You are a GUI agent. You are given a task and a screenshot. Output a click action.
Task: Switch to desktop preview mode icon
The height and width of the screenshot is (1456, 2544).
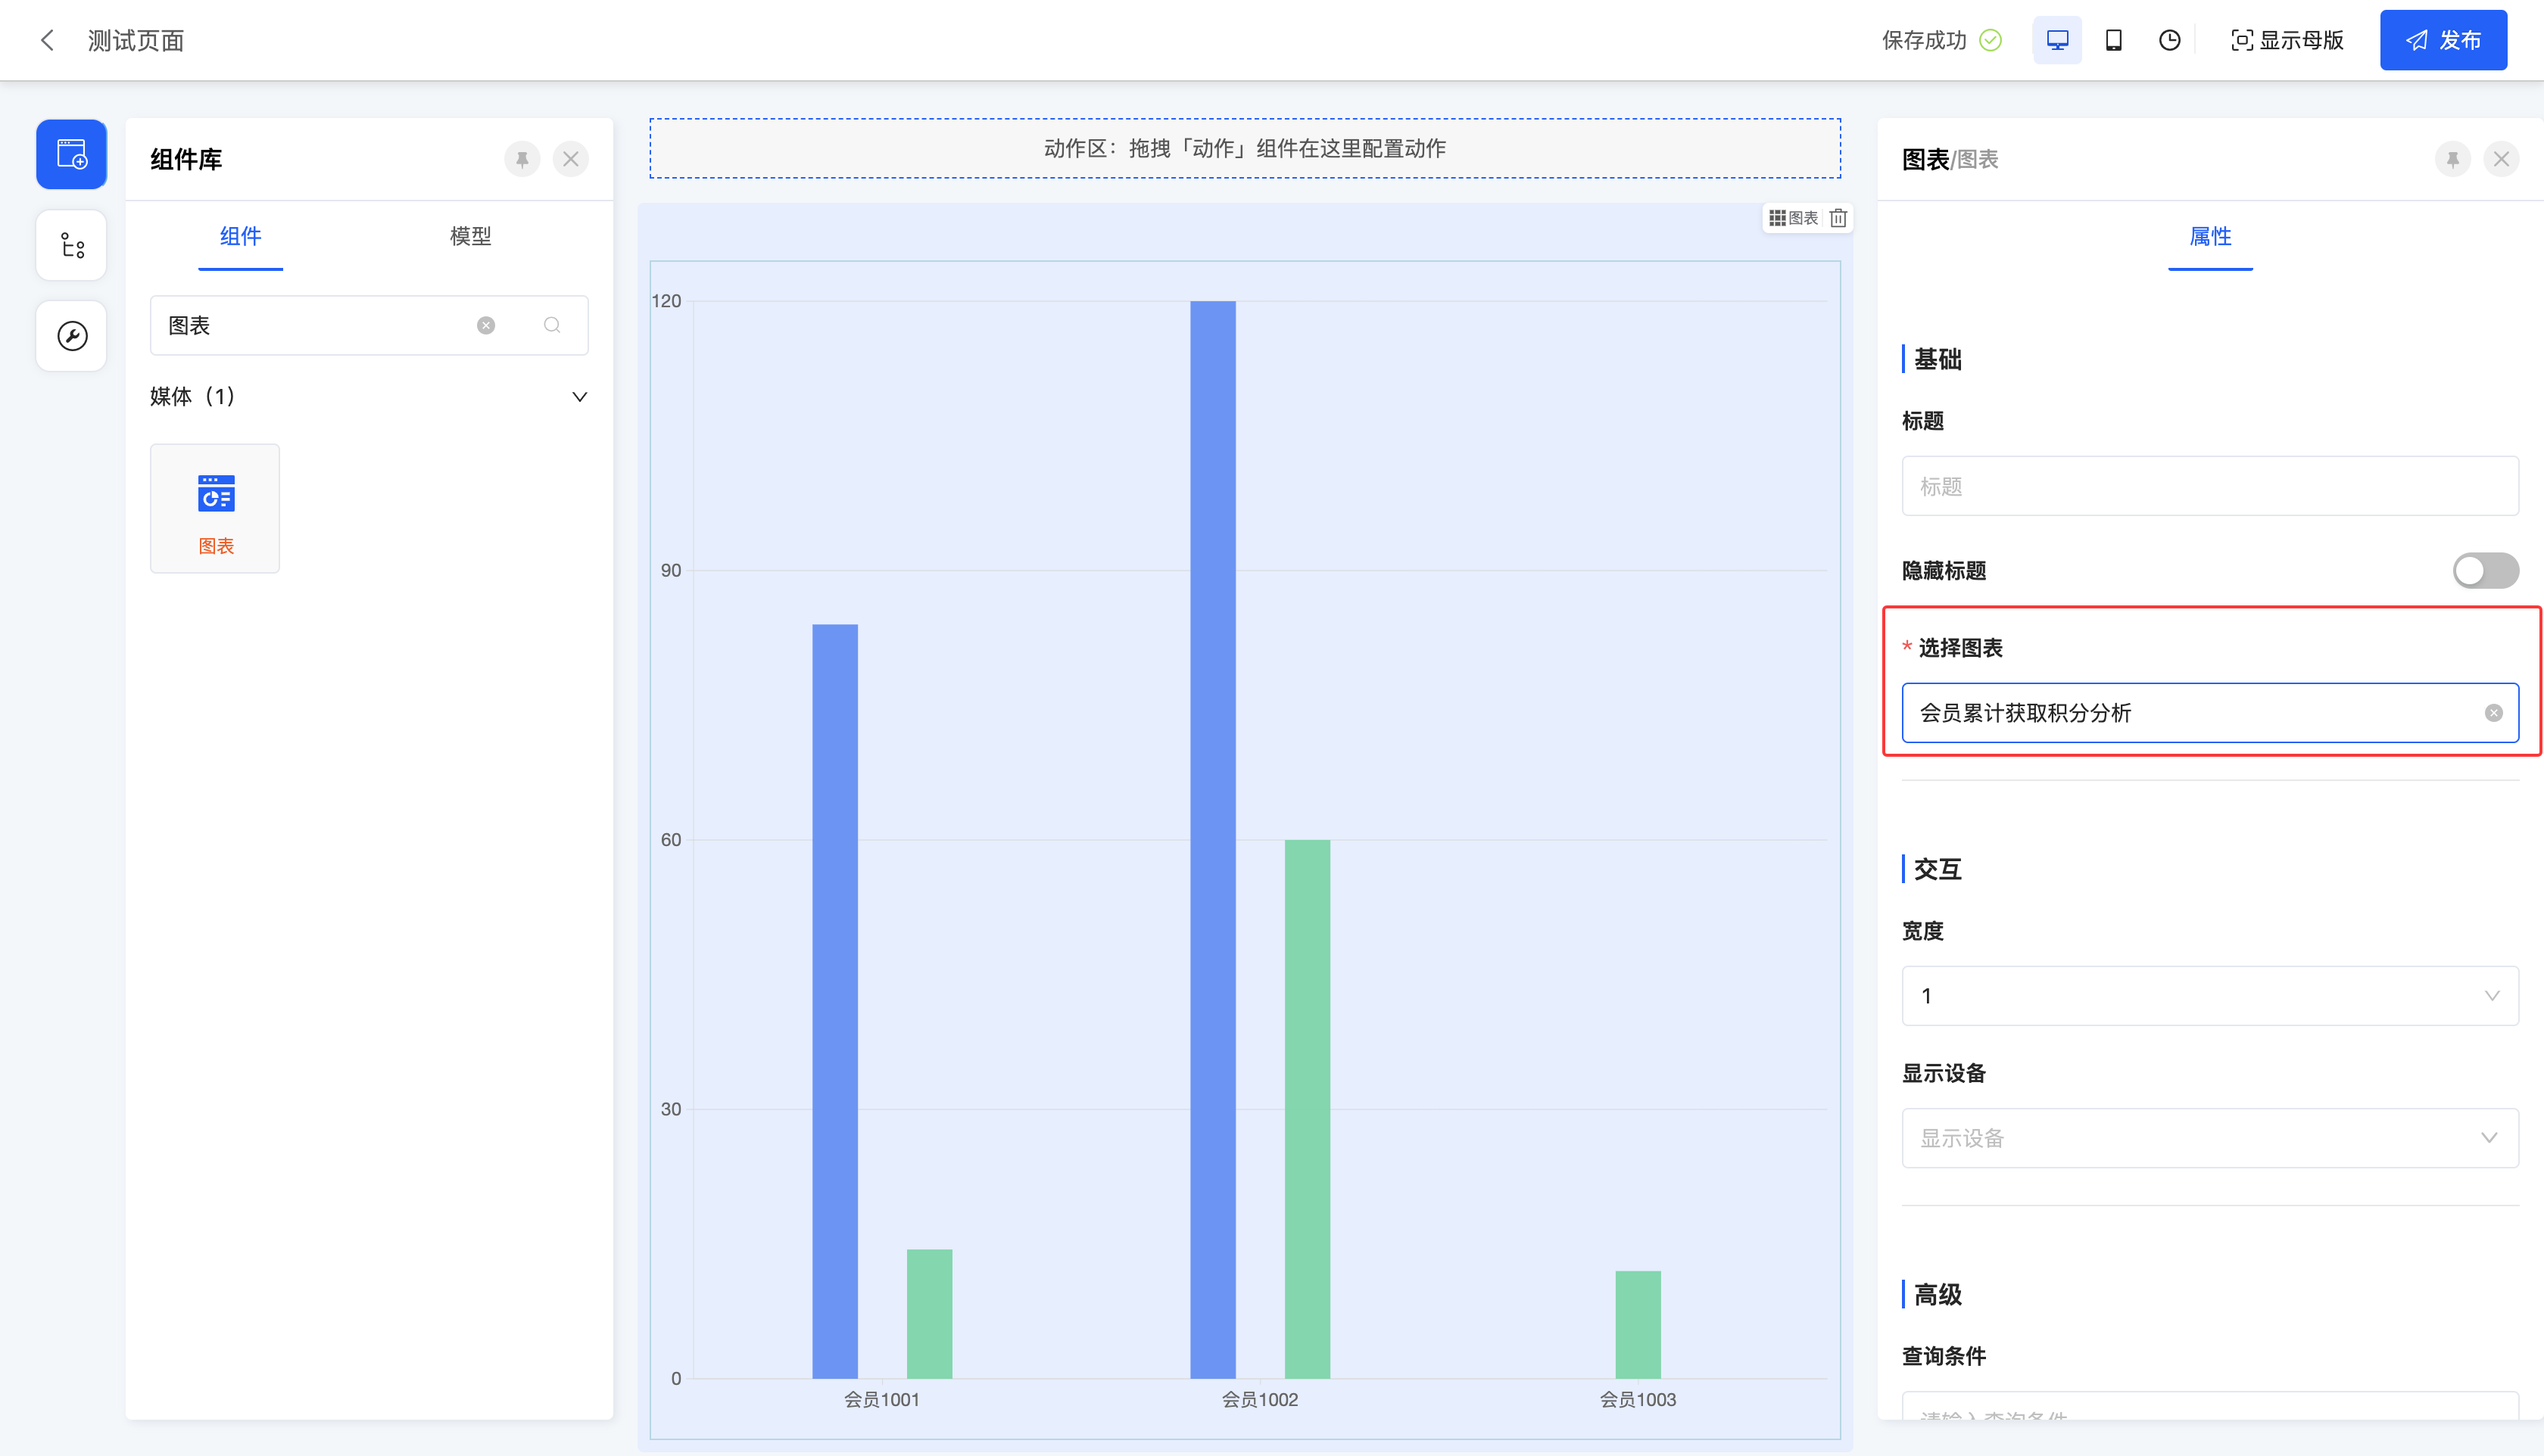pyautogui.click(x=2057, y=40)
